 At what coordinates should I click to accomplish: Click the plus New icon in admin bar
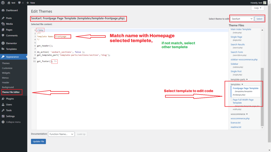pyautogui.click(x=28, y=3)
